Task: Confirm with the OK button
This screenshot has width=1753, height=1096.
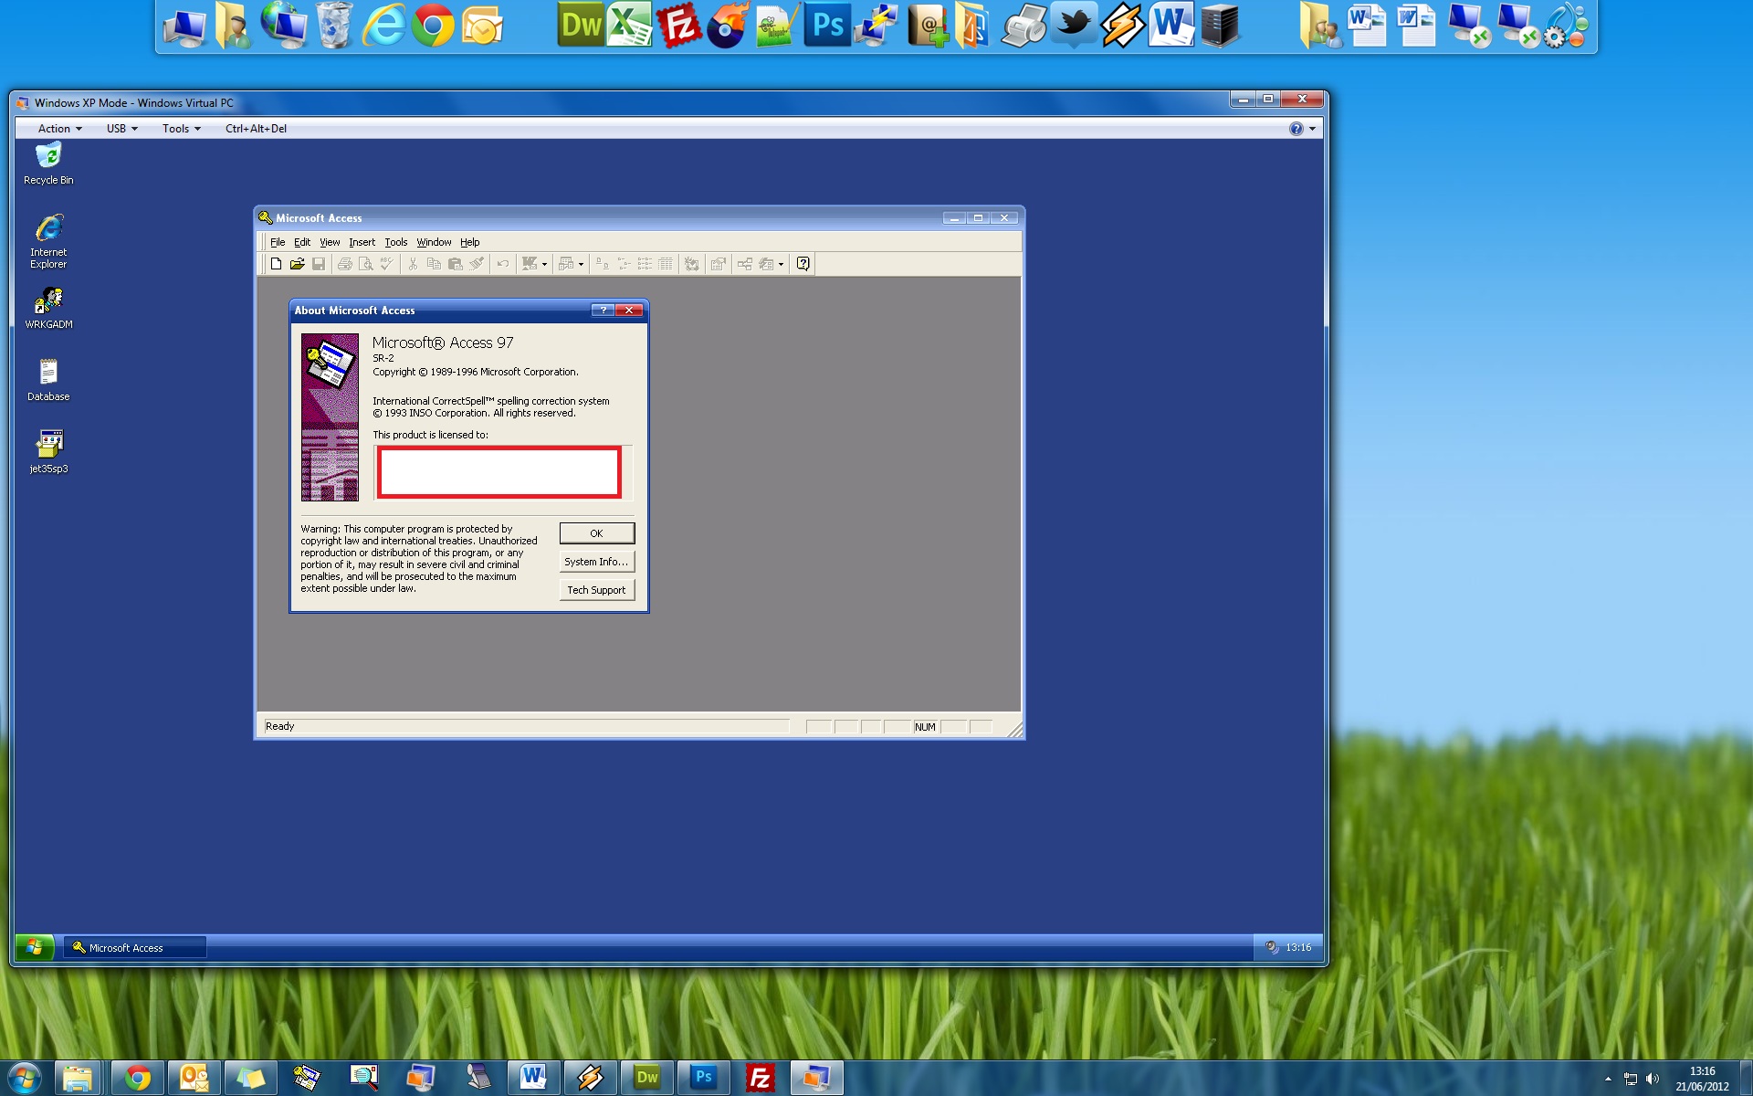Action: [596, 532]
